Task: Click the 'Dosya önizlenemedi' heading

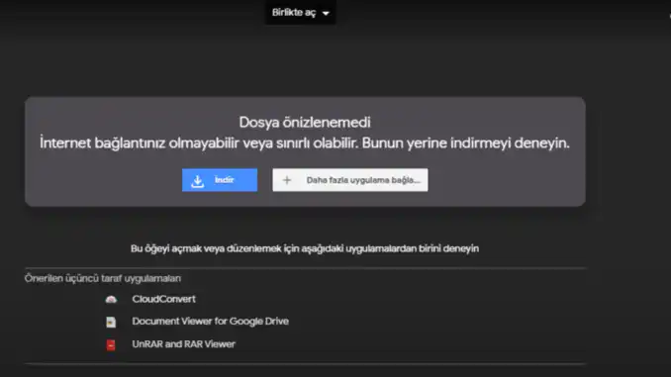Action: coord(305,123)
